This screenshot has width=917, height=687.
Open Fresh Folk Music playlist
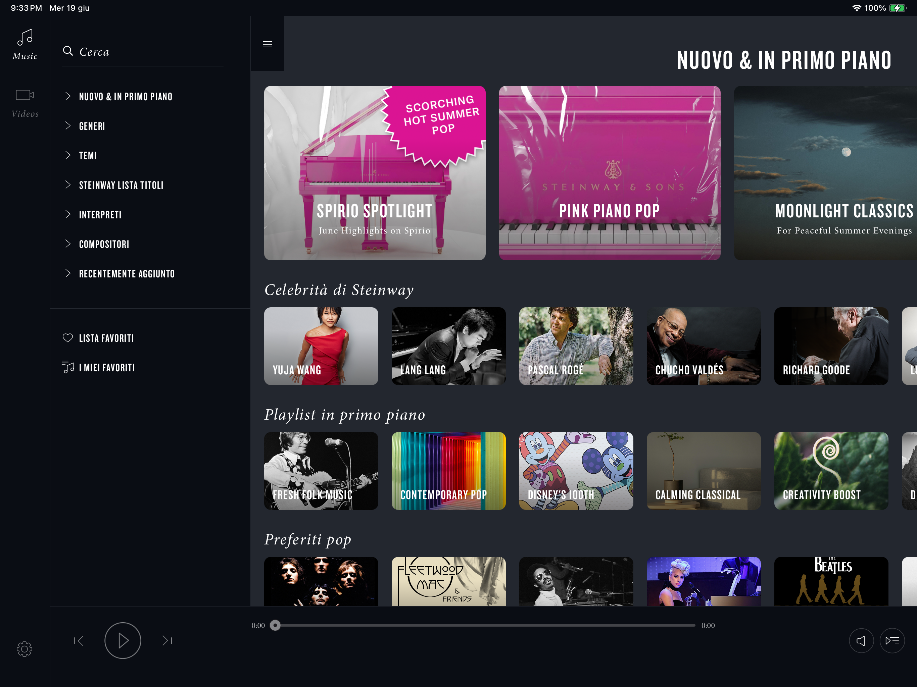coord(321,471)
